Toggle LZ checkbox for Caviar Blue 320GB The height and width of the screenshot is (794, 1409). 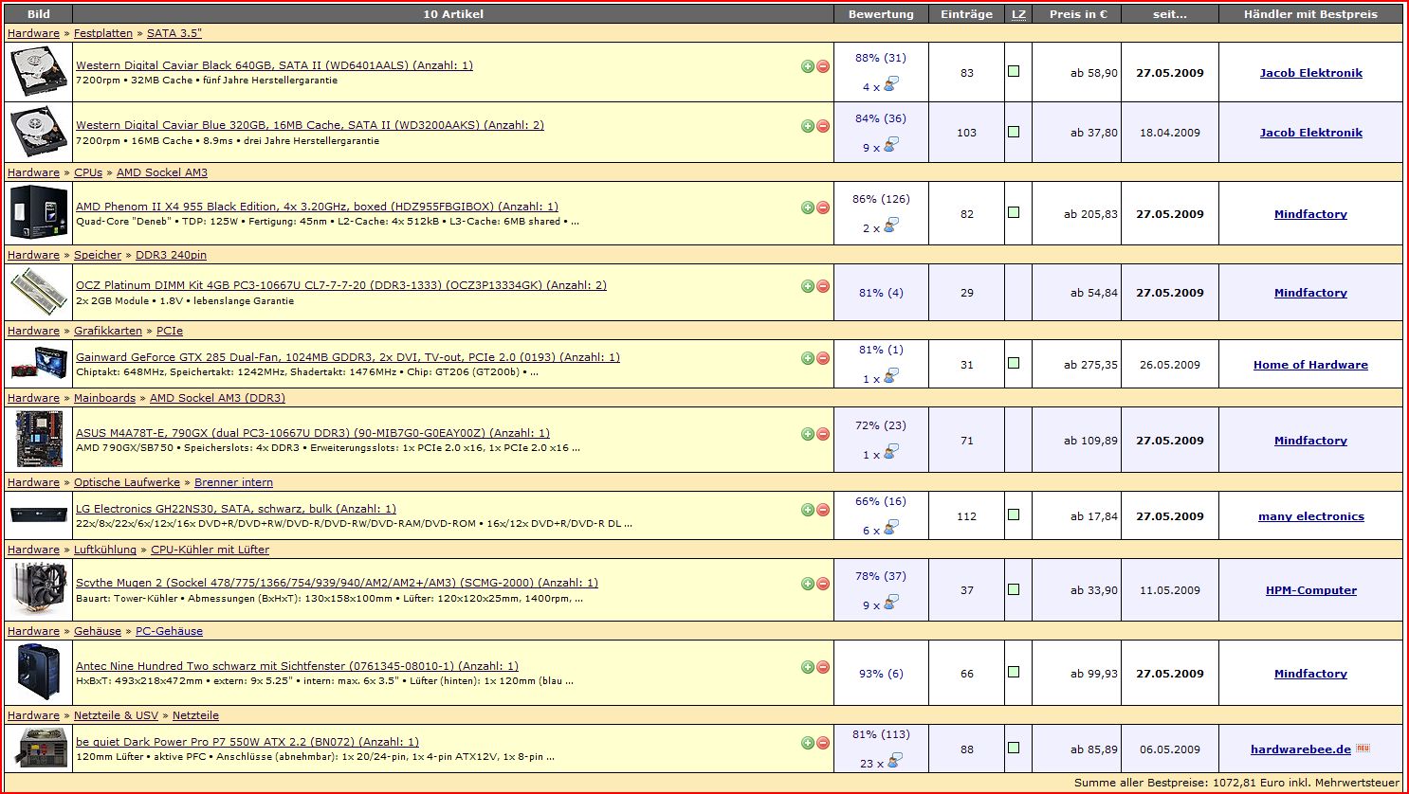click(1014, 132)
